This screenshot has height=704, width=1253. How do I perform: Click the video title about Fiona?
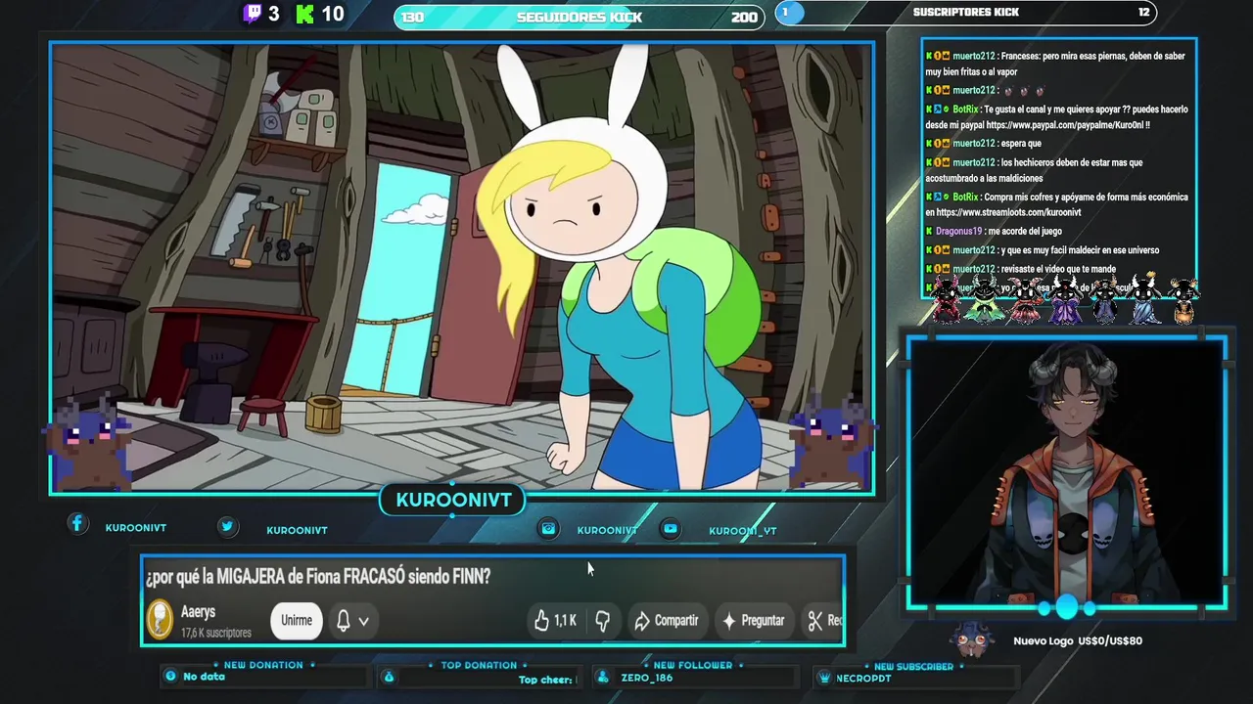point(318,576)
